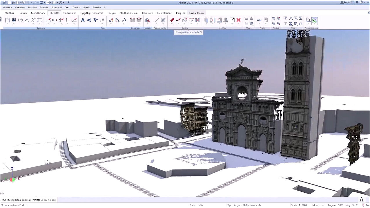Click the Redo arrow in quick toolbar
Viewport: 370px width, 208px height.
[35, 2]
